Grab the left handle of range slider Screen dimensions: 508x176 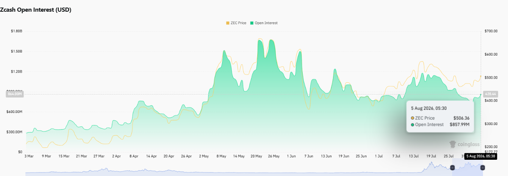[452, 167]
